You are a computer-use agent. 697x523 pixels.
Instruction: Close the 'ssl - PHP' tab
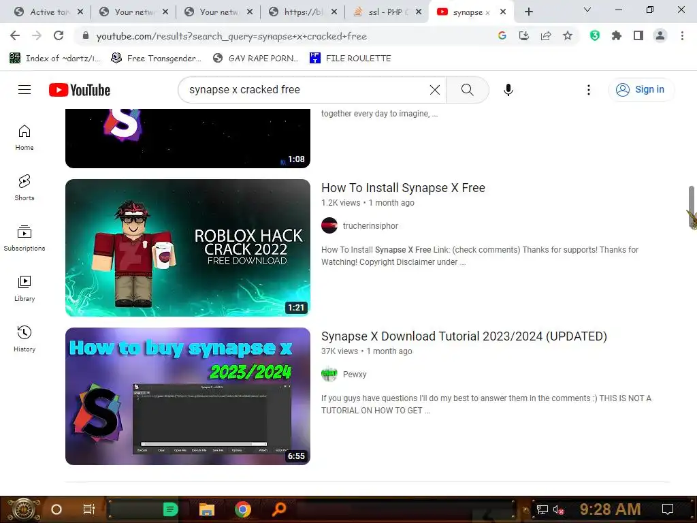pyautogui.click(x=419, y=12)
